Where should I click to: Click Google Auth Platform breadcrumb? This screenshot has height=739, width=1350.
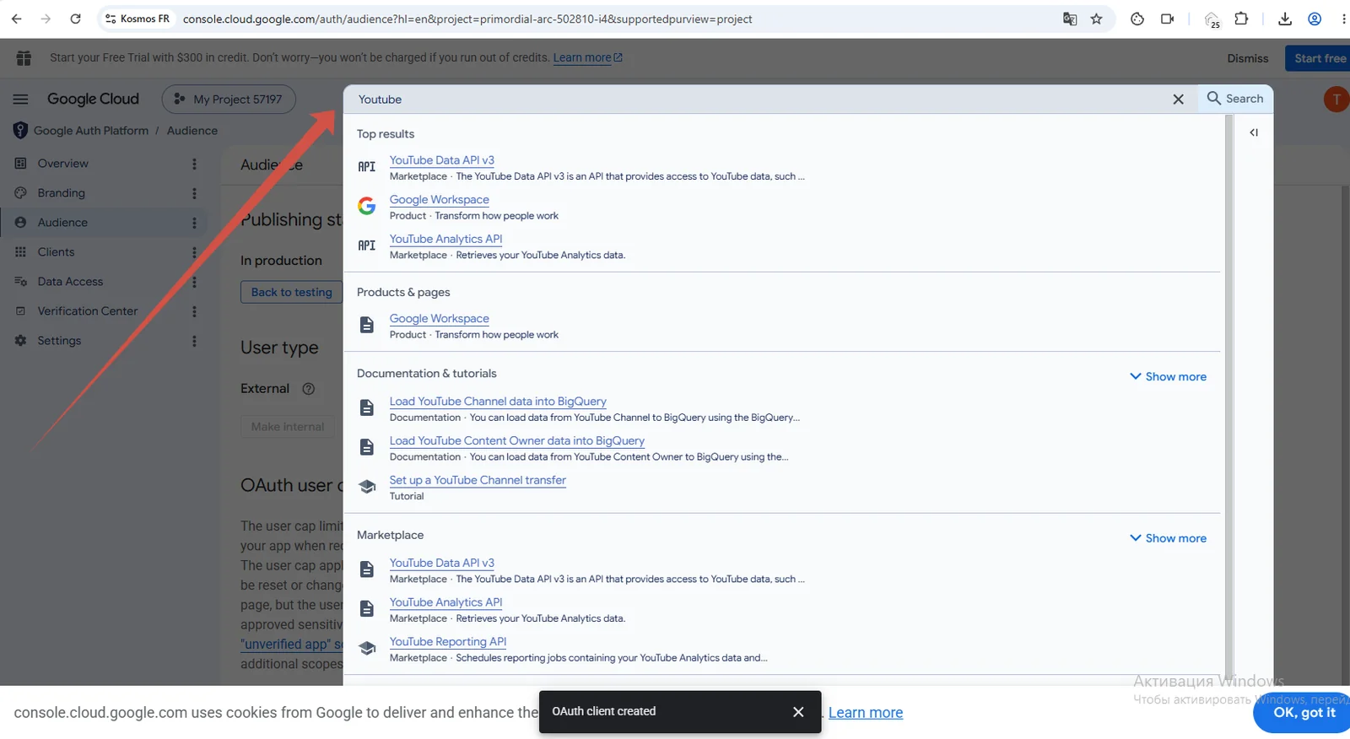click(x=91, y=131)
